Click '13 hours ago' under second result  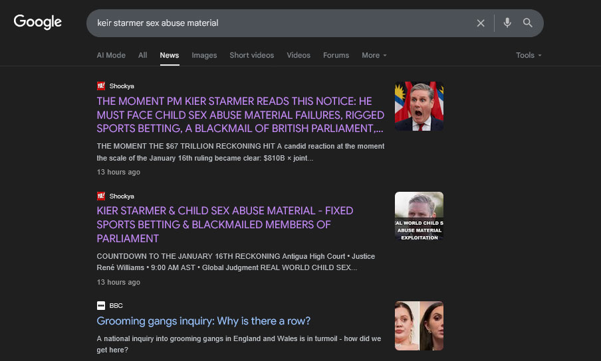(118, 282)
